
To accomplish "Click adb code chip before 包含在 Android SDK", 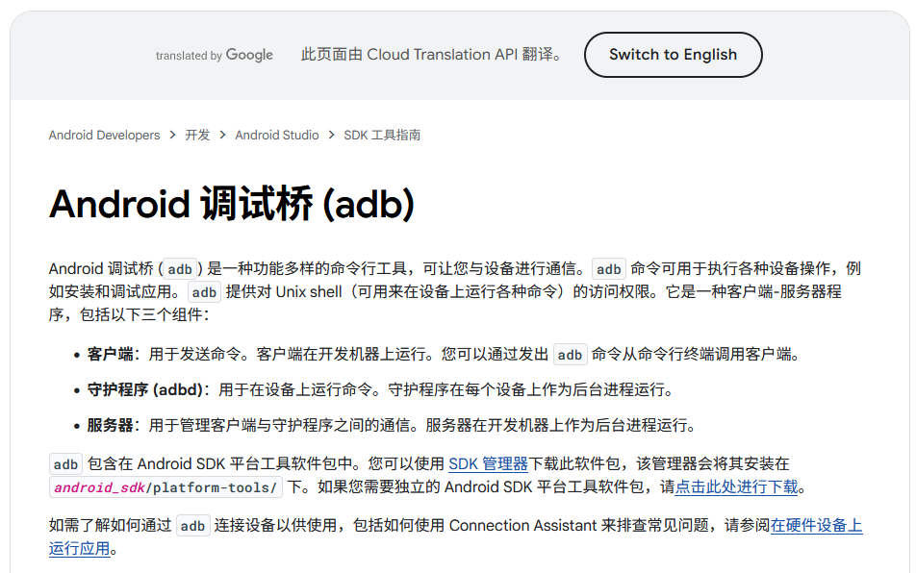I will [x=65, y=464].
